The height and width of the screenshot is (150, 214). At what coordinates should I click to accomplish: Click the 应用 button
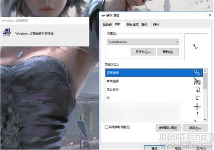201,148
